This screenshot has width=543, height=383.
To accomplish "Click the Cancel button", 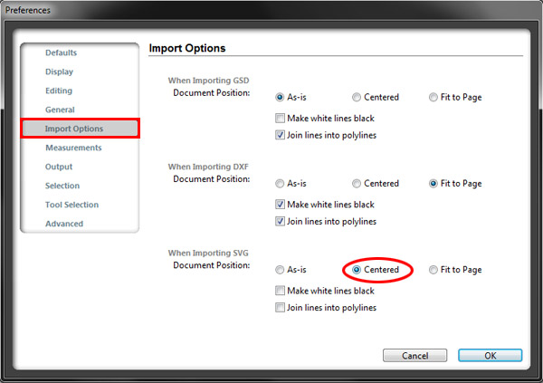I will (x=414, y=356).
